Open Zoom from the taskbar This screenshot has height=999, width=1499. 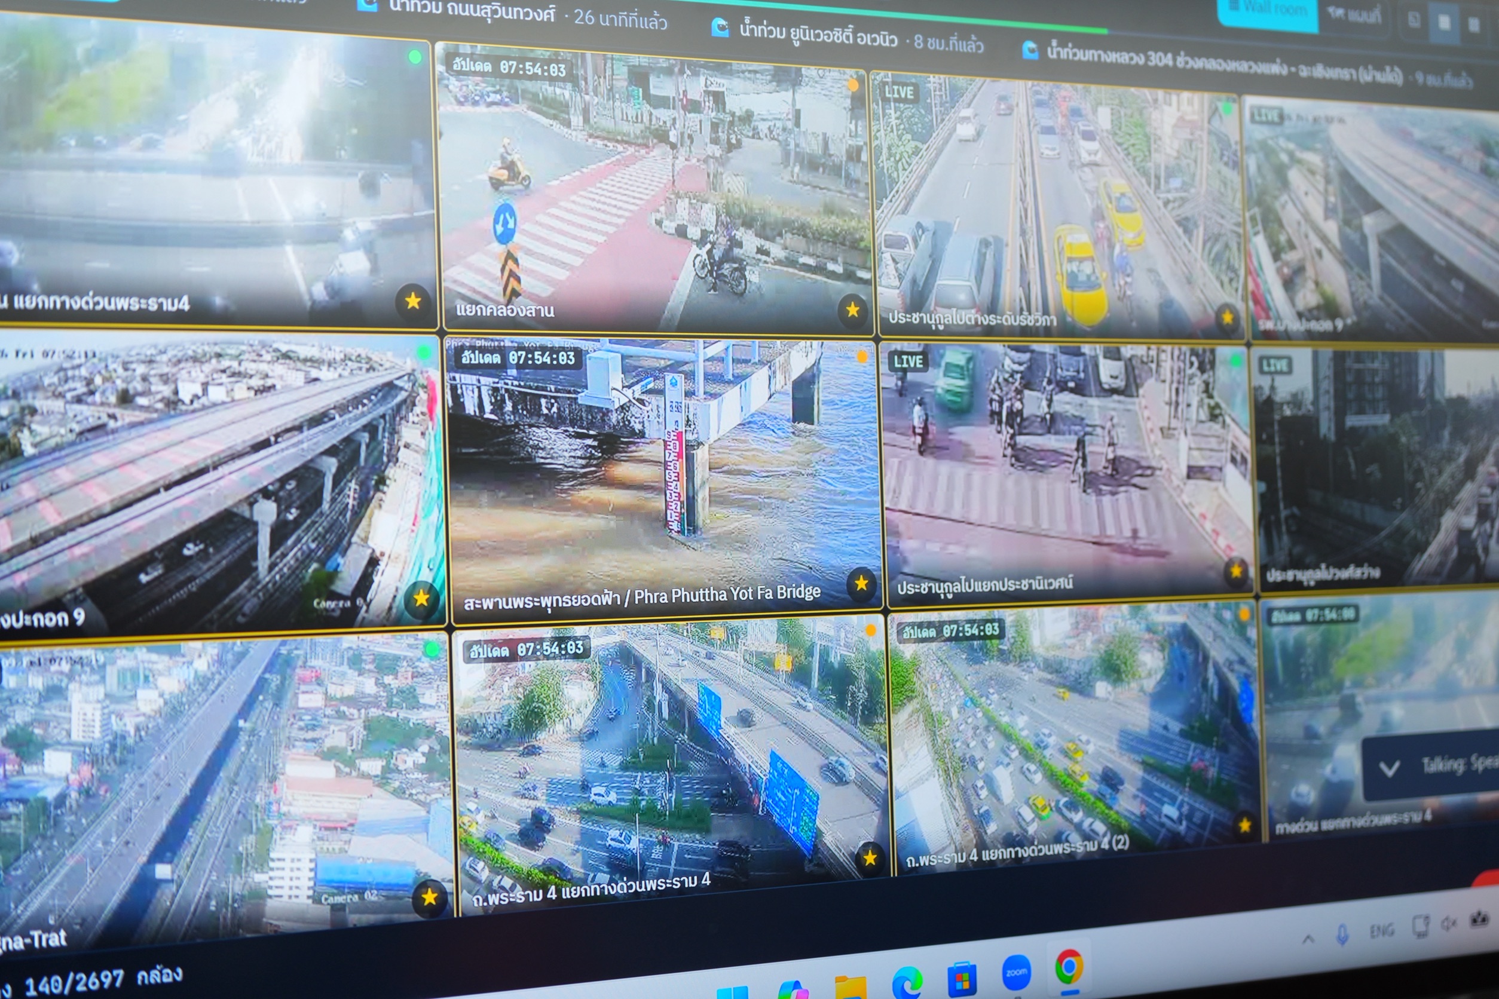[x=1015, y=973]
